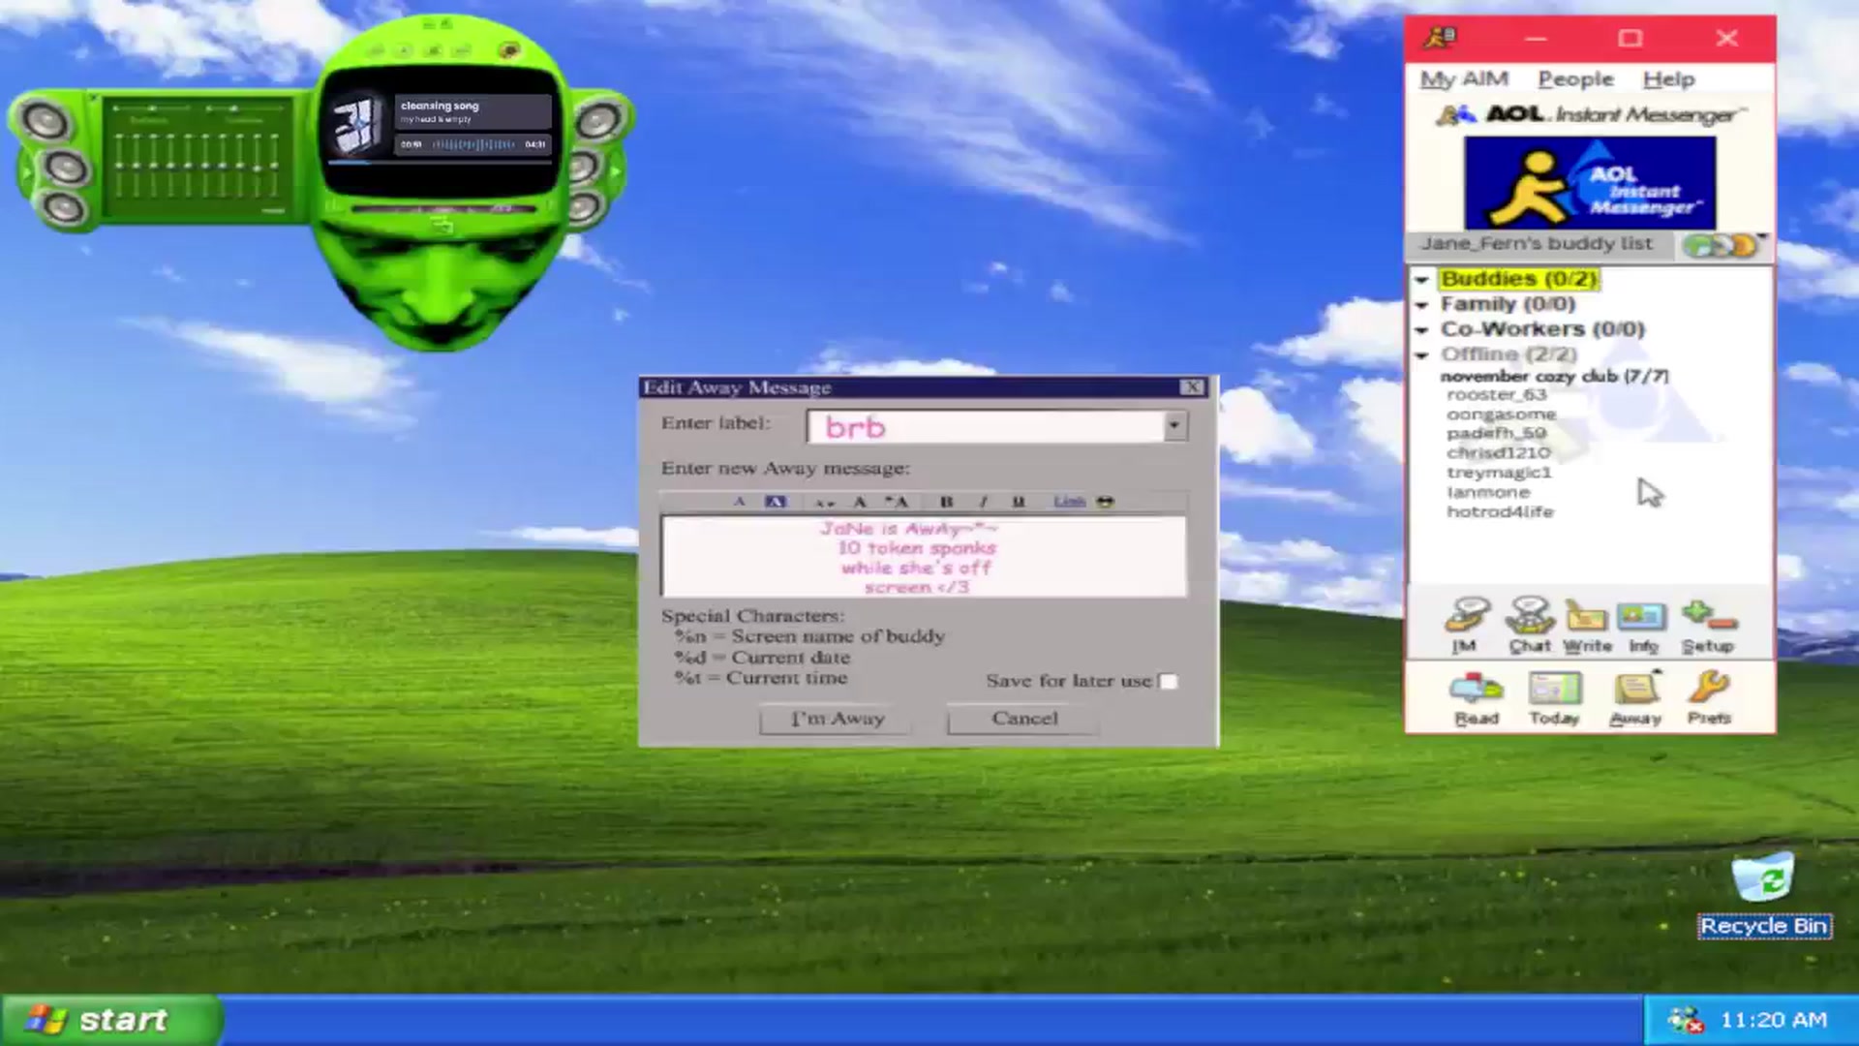This screenshot has height=1046, width=1859.
Task: Toggle underline formatting in away message
Action: tap(1018, 501)
